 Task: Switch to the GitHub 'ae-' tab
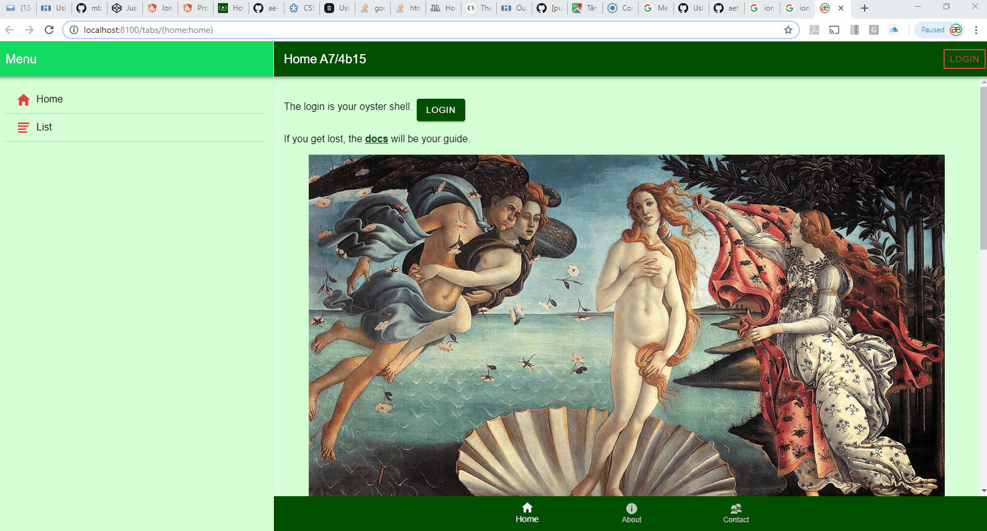pyautogui.click(x=266, y=8)
